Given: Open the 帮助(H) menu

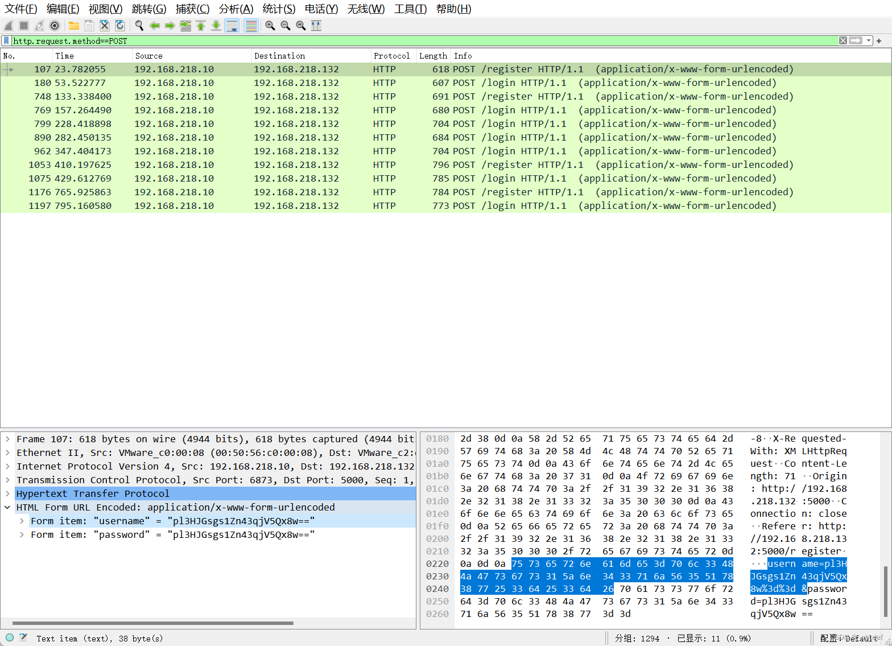Looking at the screenshot, I should tap(454, 9).
